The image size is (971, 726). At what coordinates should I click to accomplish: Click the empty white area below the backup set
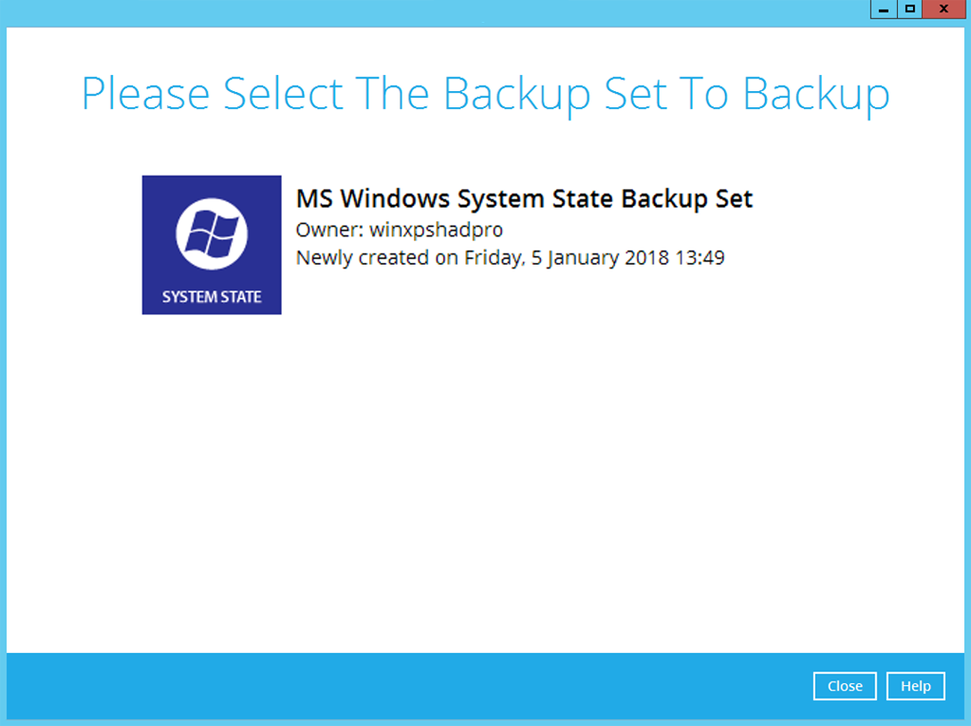point(485,475)
